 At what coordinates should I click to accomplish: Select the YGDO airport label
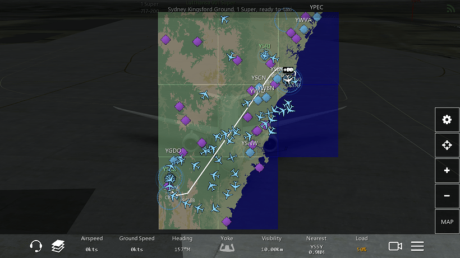tap(173, 151)
